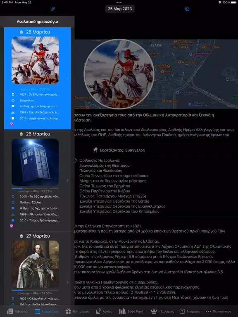Tap the square icon beside 2019 entry
238x317 pixels.
tap(13, 118)
